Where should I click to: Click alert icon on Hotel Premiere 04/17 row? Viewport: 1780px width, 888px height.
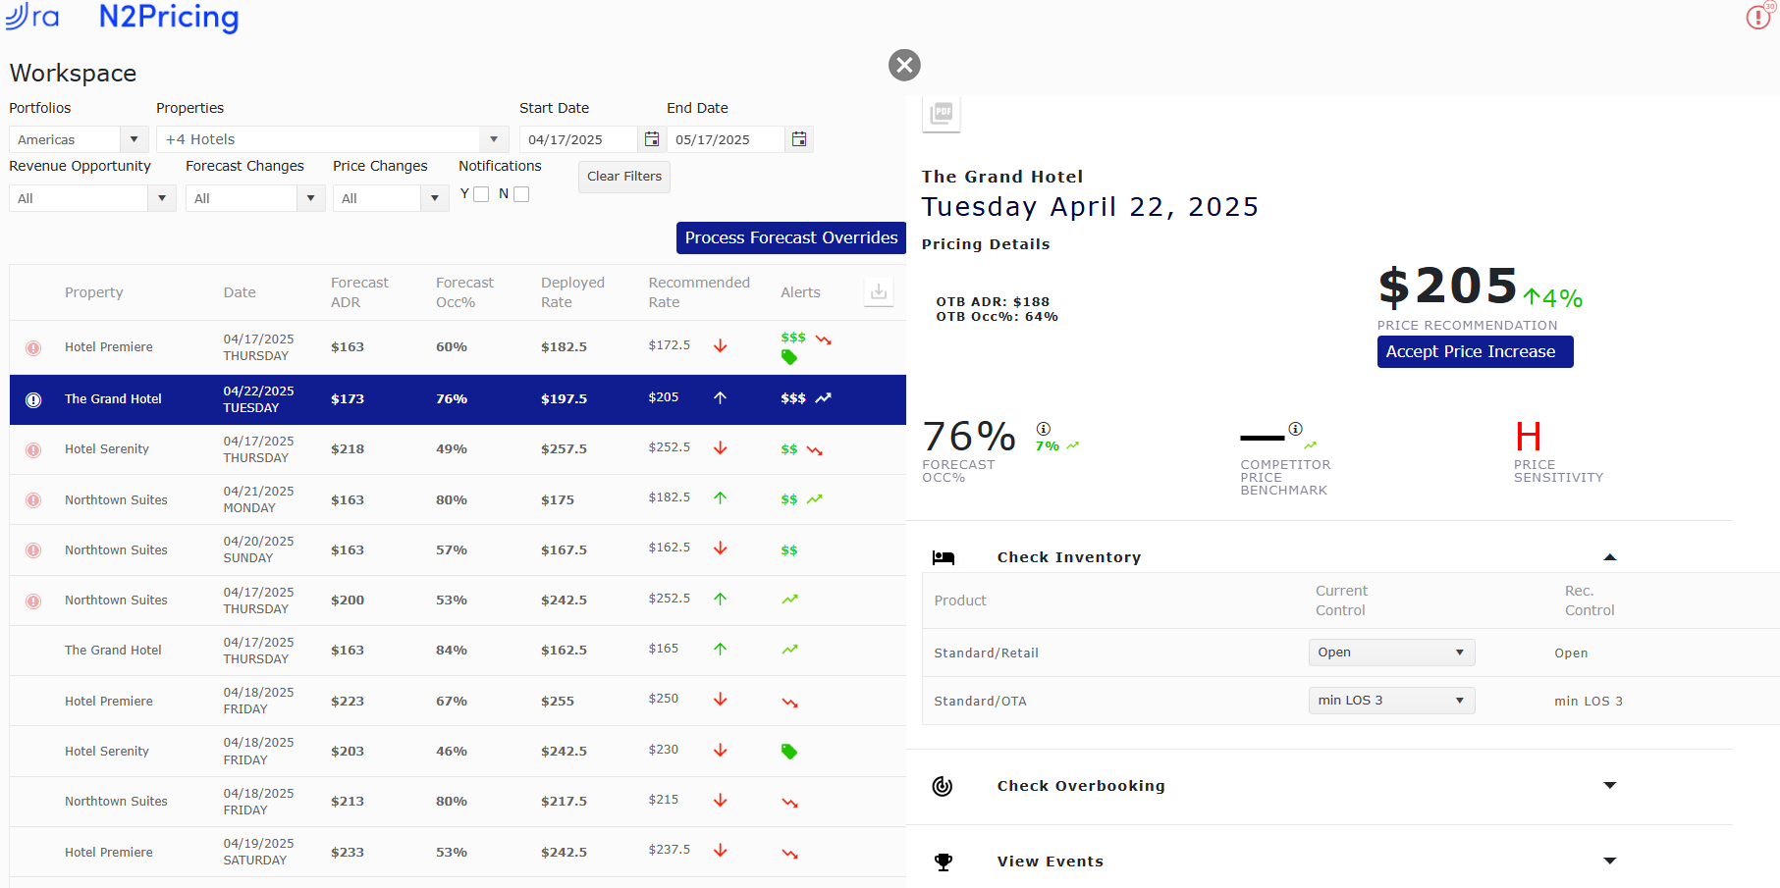[x=33, y=347]
